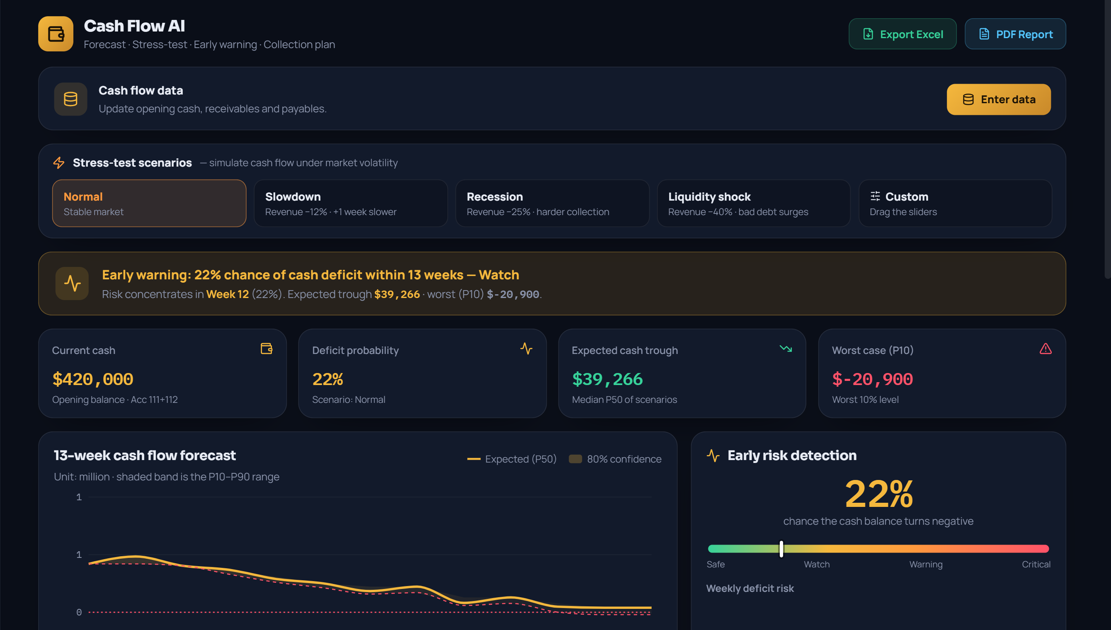This screenshot has width=1111, height=630.
Task: Click pulse icon beside Early risk detection
Action: (713, 455)
